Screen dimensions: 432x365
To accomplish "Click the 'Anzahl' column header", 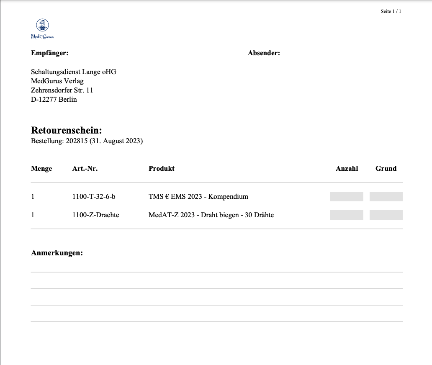I will [347, 169].
